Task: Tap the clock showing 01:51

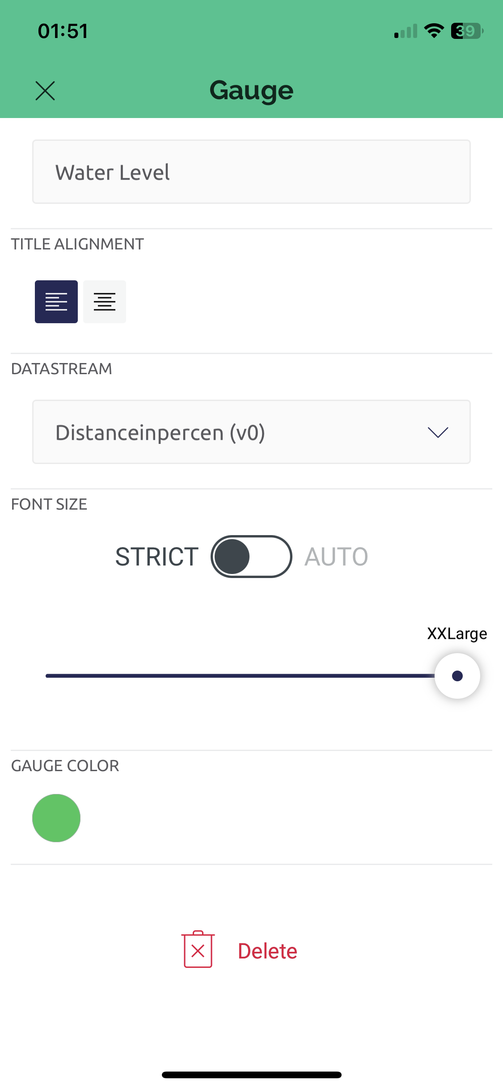Action: pos(63,31)
